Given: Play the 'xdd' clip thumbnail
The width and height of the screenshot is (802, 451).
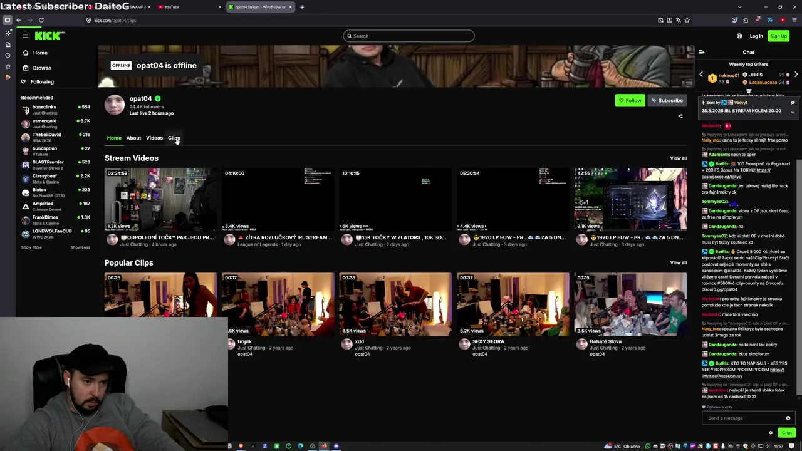Looking at the screenshot, I should pyautogui.click(x=395, y=304).
